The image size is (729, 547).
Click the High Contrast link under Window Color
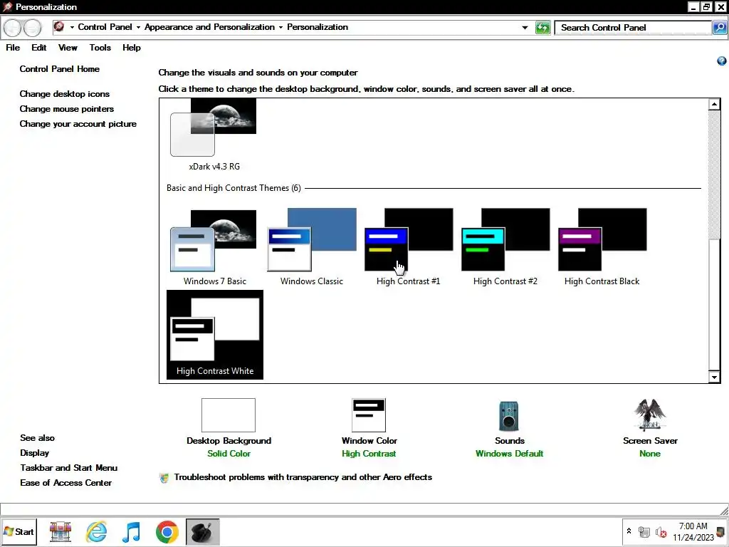point(369,454)
